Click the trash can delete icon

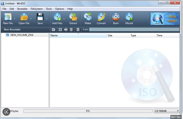click(71, 30)
